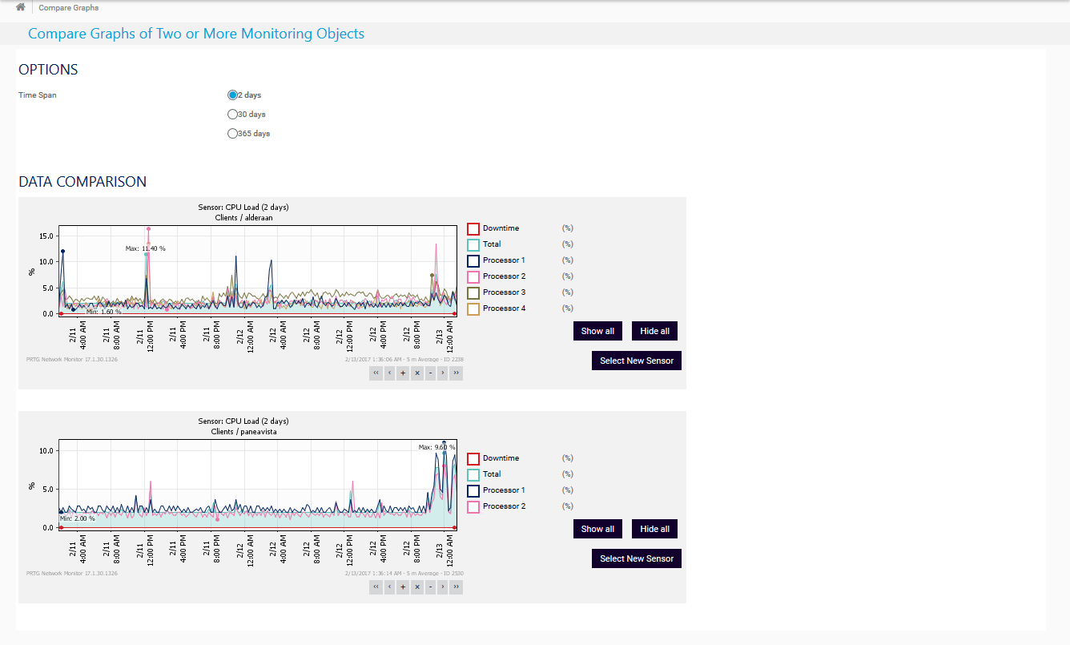Viewport: 1070px width, 645px height.
Task: Click Show all for the alderaan sensor
Action: click(x=597, y=330)
